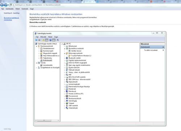Collapse Eszközkezelő section in Műveletek pane
The width and height of the screenshot is (181, 131).
coord(163,47)
